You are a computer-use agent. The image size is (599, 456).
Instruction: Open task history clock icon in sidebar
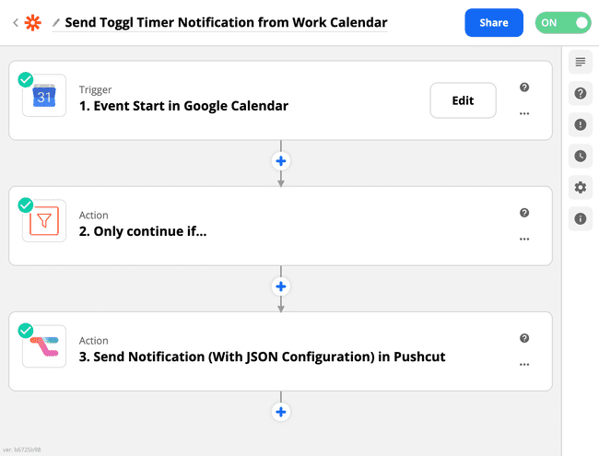(581, 156)
